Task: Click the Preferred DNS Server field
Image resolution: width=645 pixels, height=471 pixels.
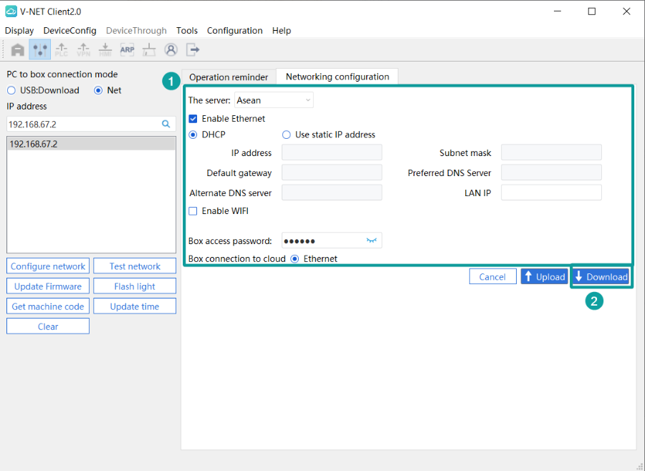Action: [551, 173]
